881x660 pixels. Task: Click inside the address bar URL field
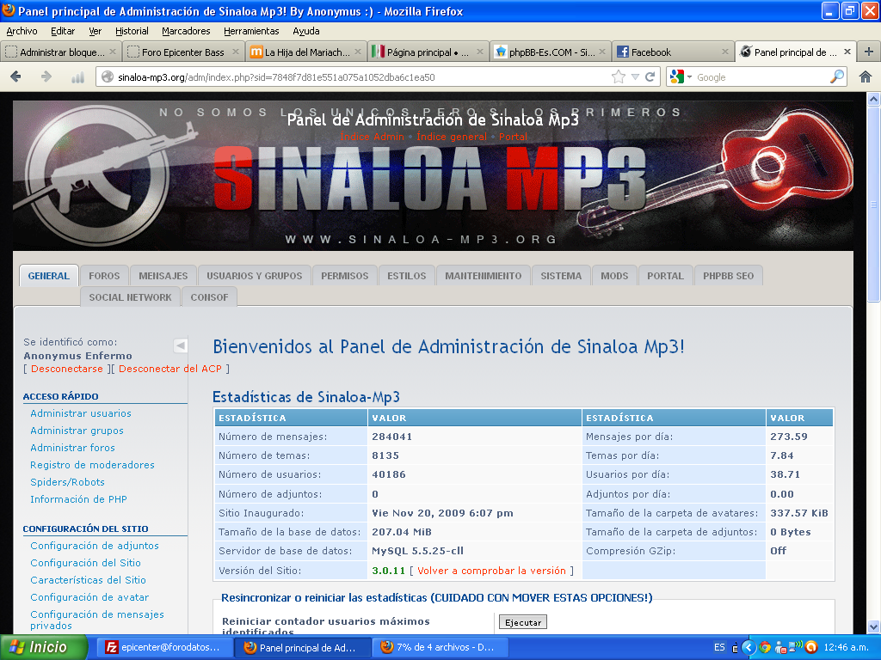[344, 76]
